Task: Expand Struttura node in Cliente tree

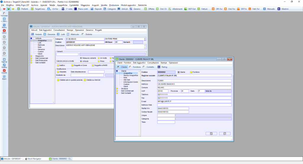Action: coord(117,89)
